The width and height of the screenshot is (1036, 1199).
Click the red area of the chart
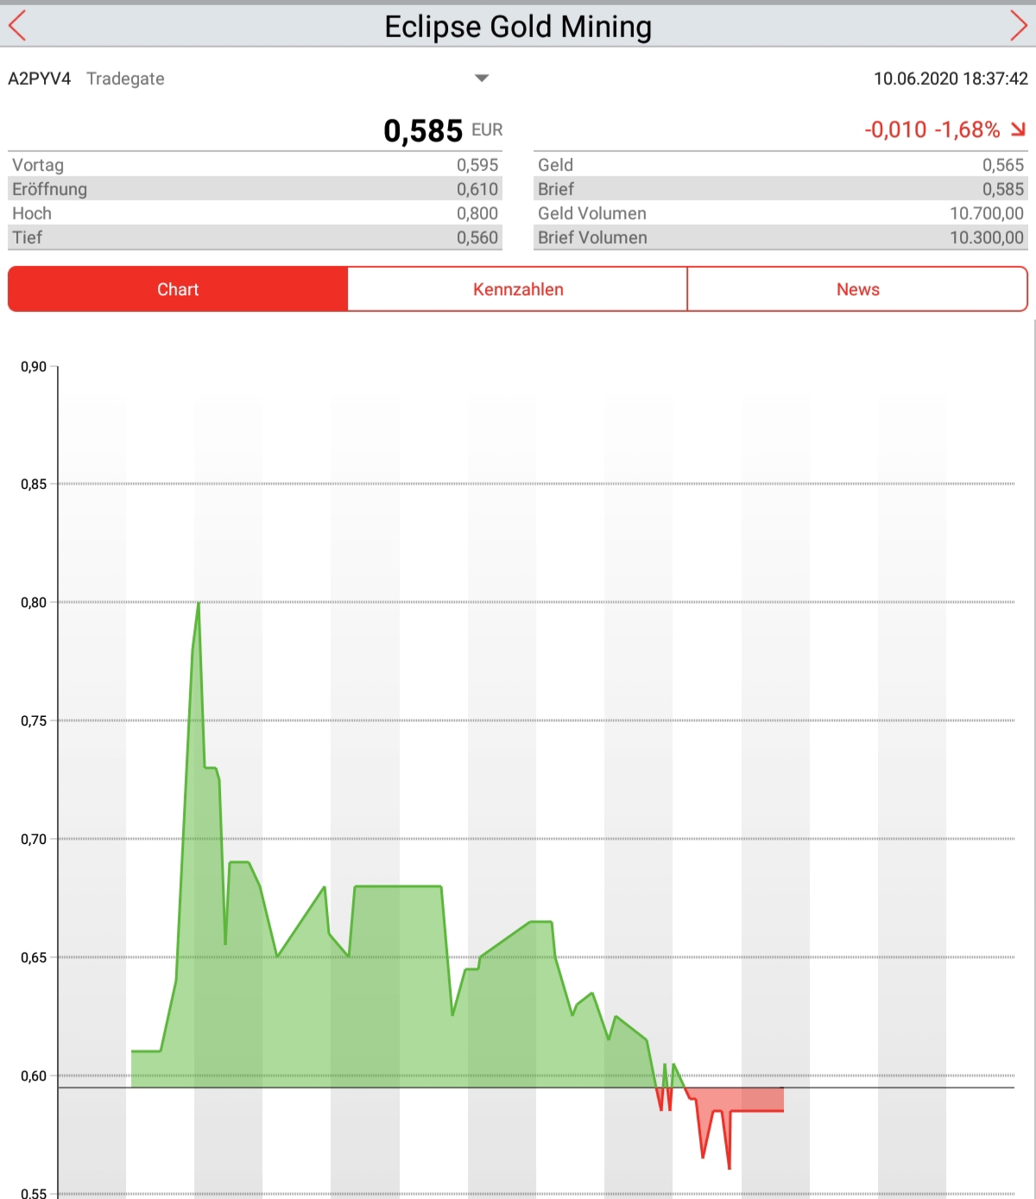tap(755, 1100)
